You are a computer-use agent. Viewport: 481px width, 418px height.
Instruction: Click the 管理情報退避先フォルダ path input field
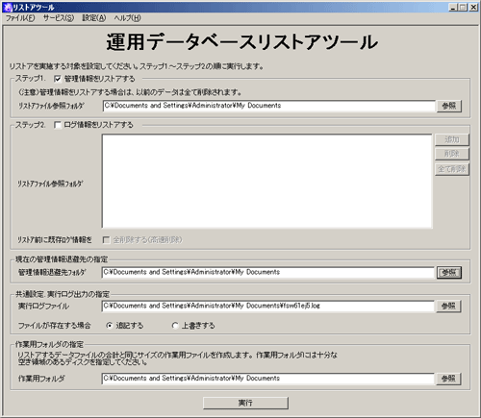(268, 272)
